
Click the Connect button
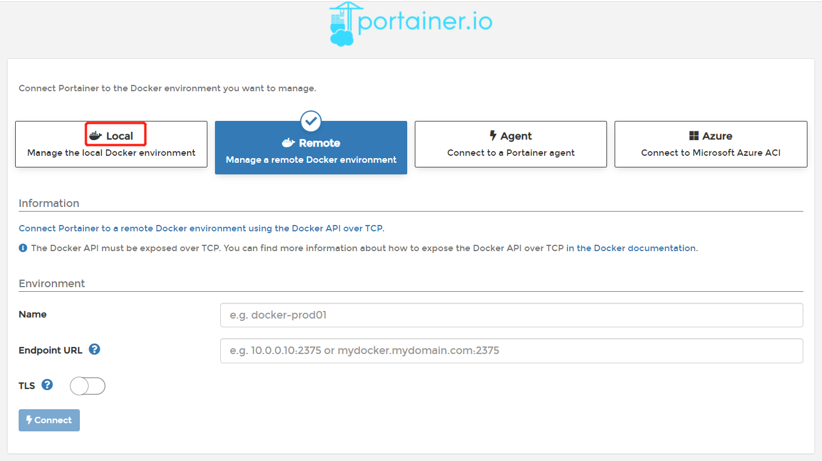(x=49, y=420)
